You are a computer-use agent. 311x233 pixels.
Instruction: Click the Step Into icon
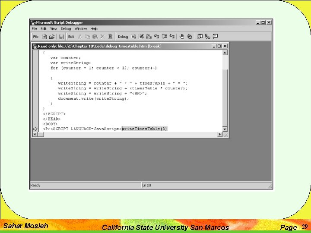(x=157, y=36)
